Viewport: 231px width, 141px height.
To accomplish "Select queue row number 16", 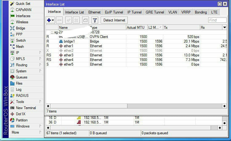I will [x=134, y=118].
